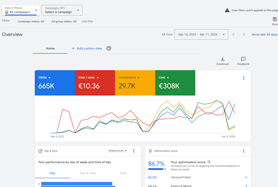
Task: Click the optimization score help icon
Action: (x=209, y=162)
